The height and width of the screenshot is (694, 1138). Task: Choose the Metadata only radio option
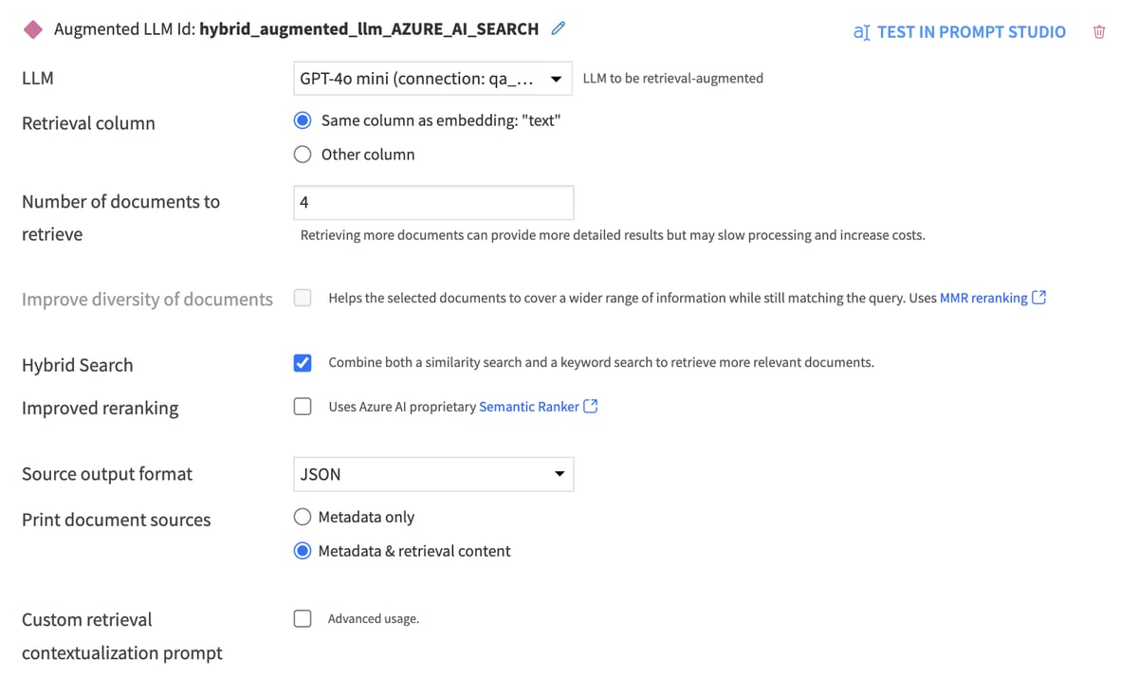point(303,517)
